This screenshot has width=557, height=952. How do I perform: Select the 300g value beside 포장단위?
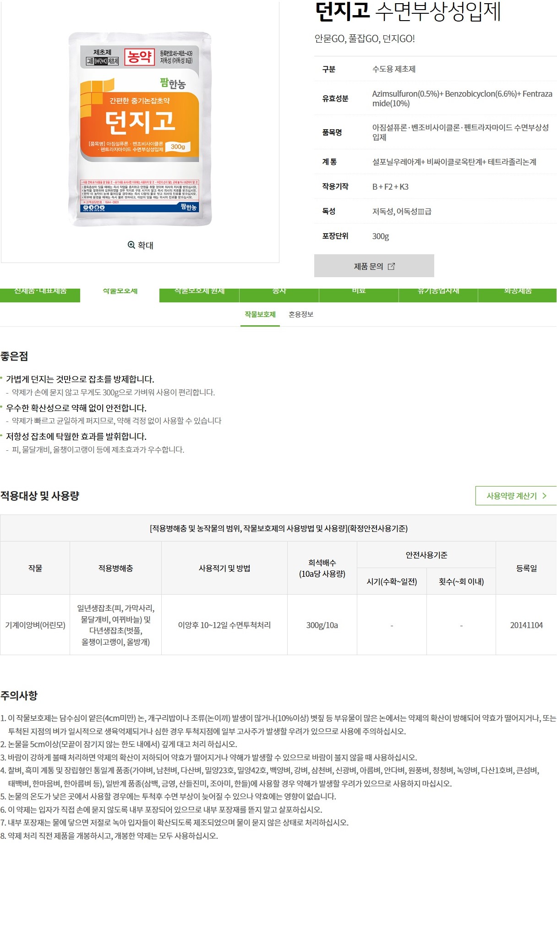[x=381, y=236]
